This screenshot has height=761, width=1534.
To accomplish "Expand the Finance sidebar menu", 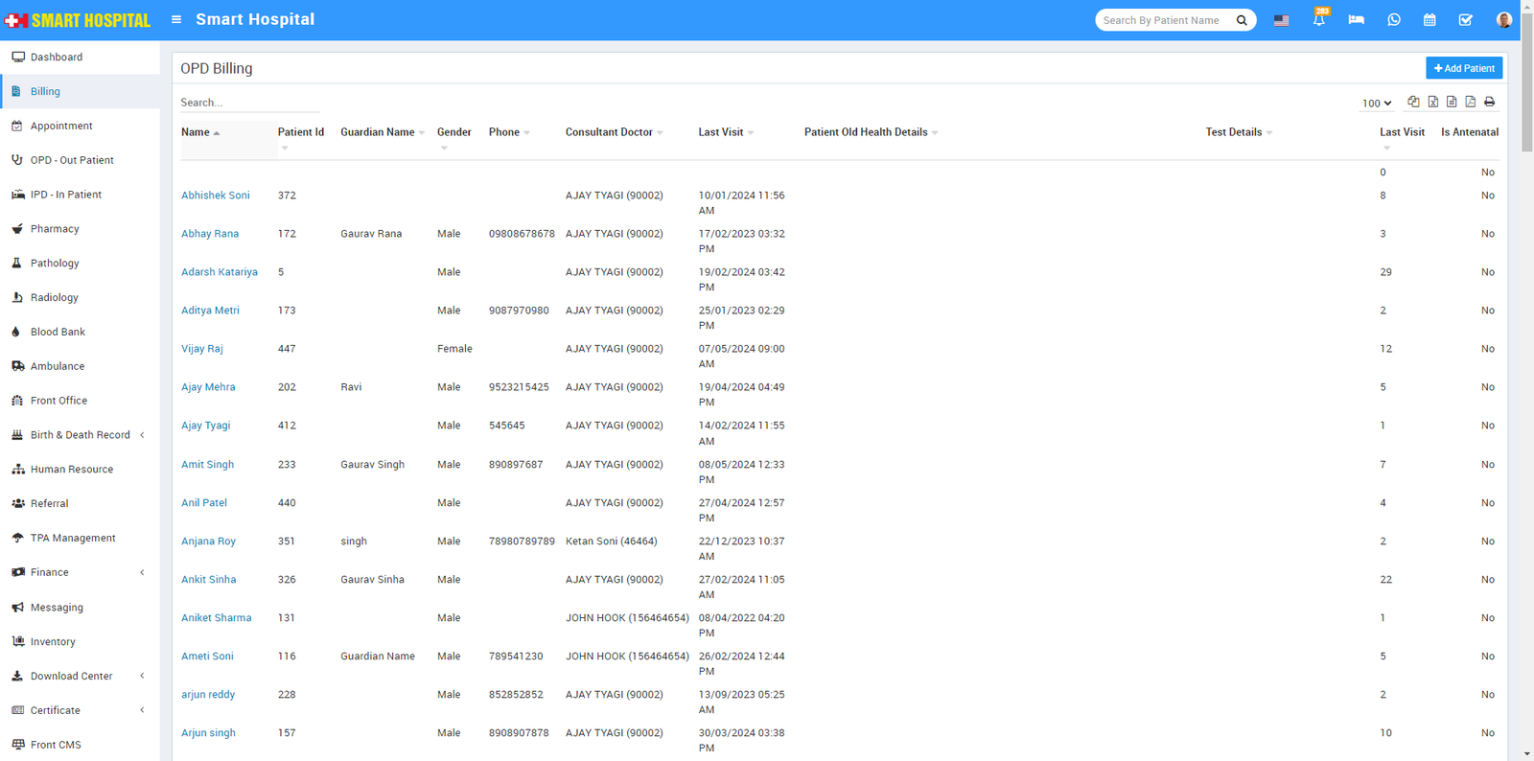I will click(x=80, y=572).
